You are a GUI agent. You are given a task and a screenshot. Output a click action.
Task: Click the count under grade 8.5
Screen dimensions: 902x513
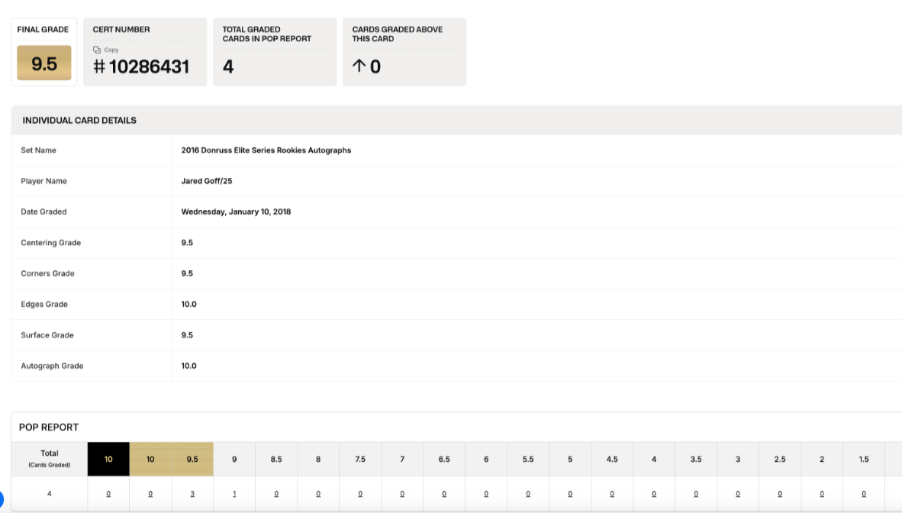coord(276,494)
